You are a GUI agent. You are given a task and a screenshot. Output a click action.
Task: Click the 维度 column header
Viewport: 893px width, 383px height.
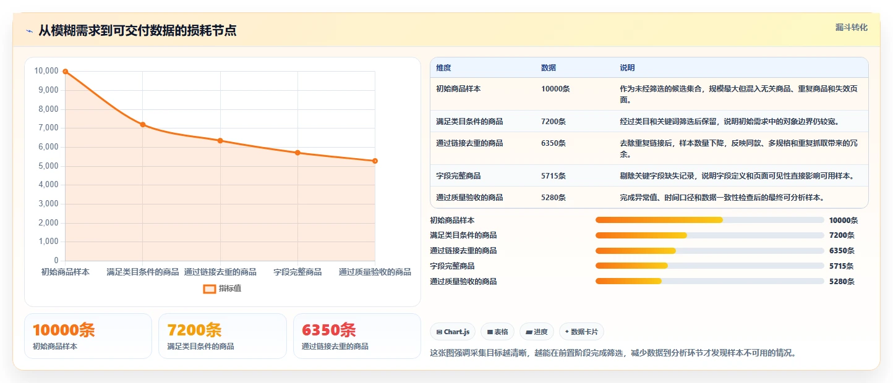pos(443,67)
